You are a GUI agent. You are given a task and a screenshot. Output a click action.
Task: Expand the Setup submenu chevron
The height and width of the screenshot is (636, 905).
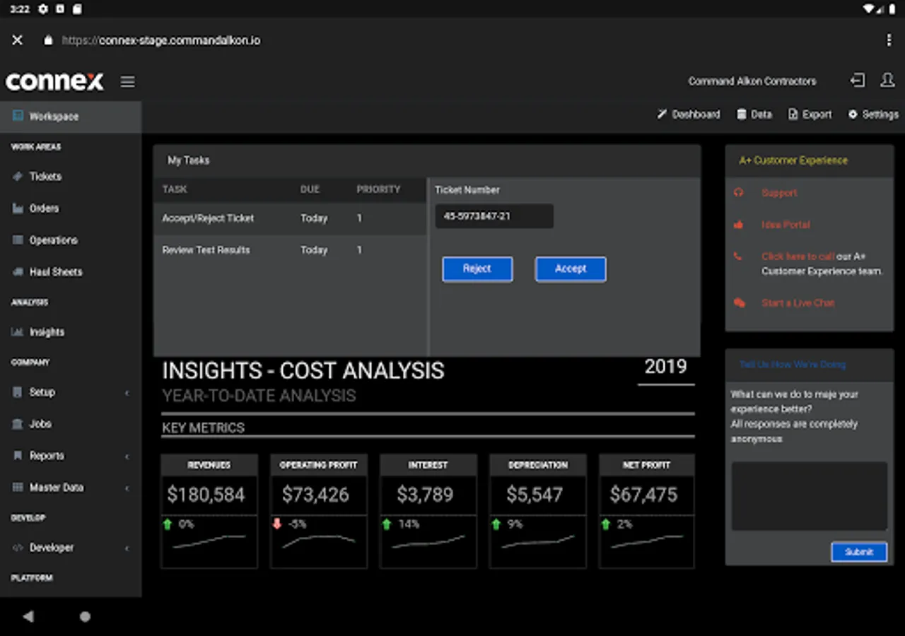127,393
